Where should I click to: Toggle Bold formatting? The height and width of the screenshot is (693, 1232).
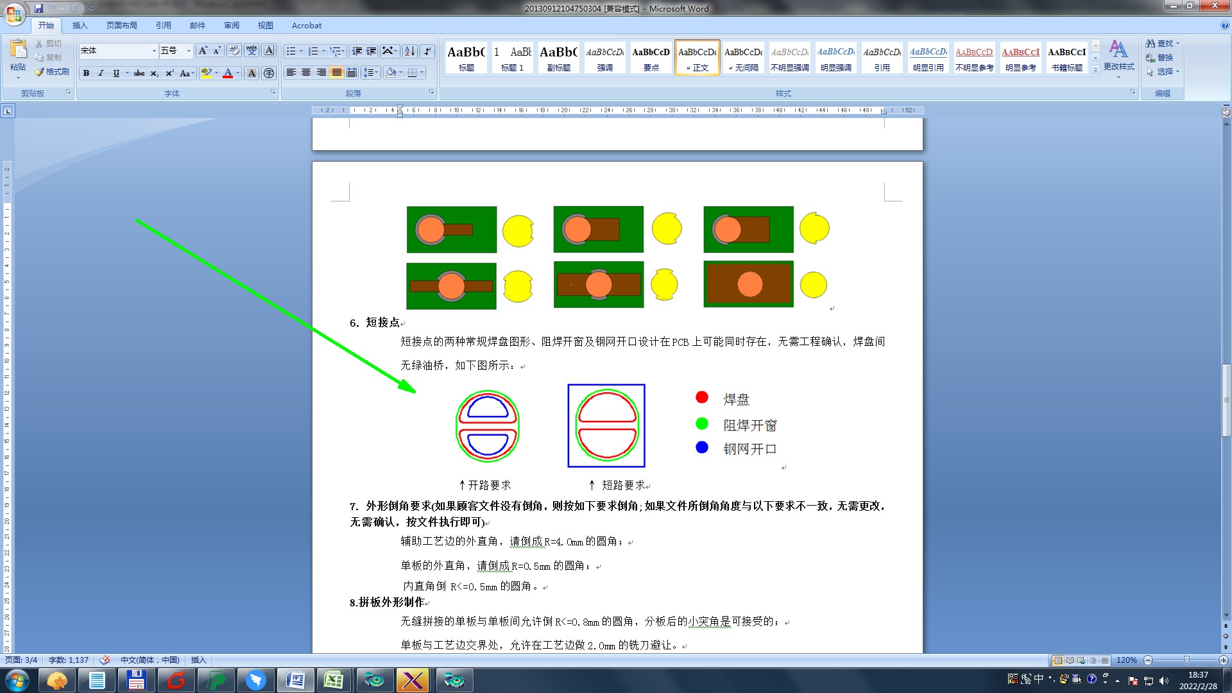pos(86,73)
